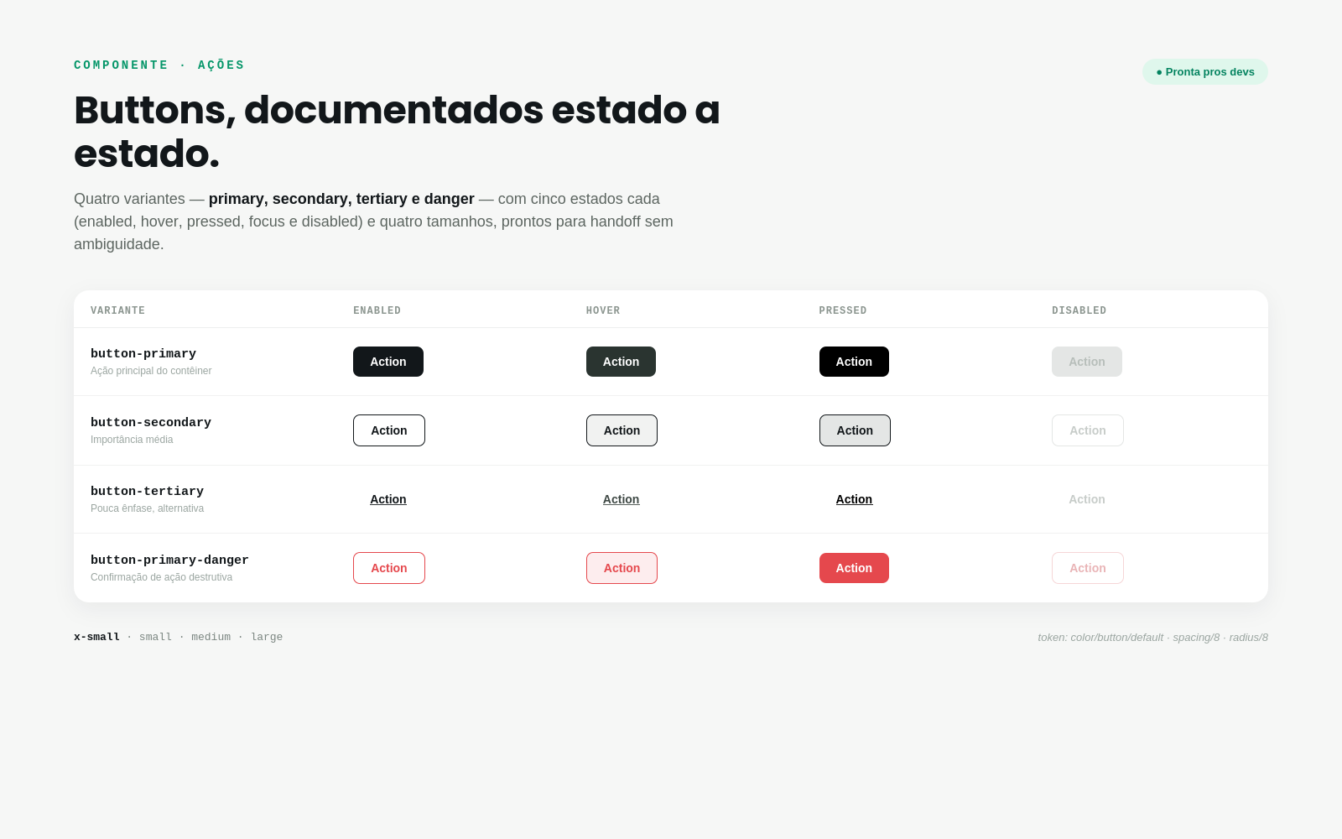This screenshot has height=839, width=1342.
Task: Click 'Confirmação de ação destrutiva' description
Action: (x=161, y=577)
